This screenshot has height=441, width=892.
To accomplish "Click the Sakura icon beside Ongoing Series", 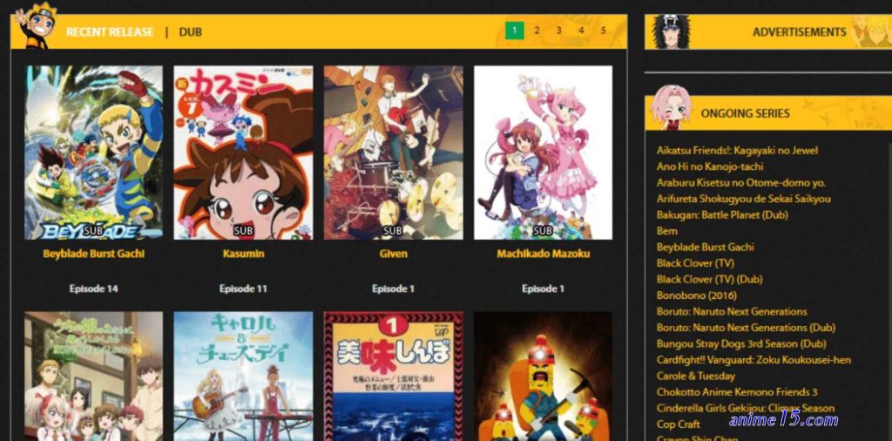I will (671, 107).
